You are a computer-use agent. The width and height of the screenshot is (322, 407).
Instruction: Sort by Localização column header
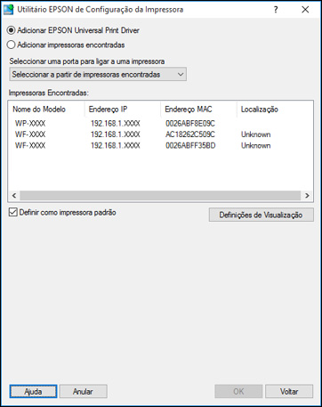coord(274,110)
